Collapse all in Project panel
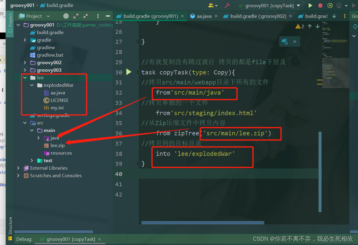The image size is (358, 245). click(86, 16)
